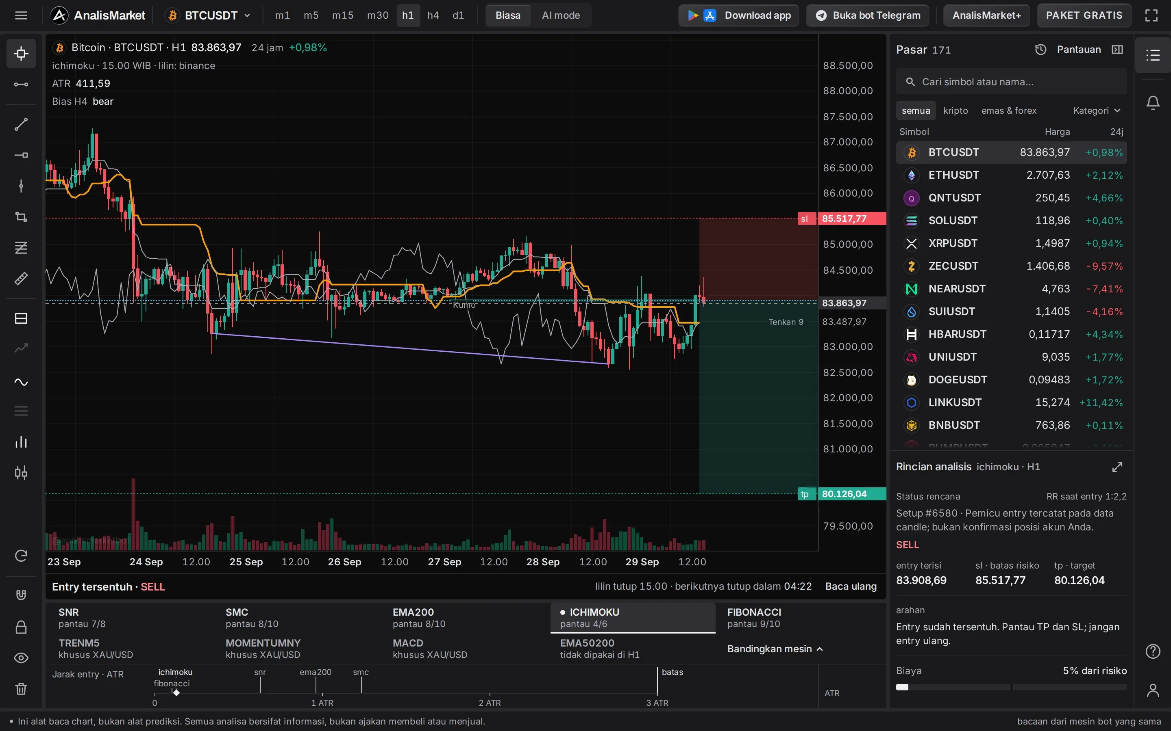Image resolution: width=1171 pixels, height=731 pixels.
Task: Open the notifications bell icon
Action: coord(1153,102)
